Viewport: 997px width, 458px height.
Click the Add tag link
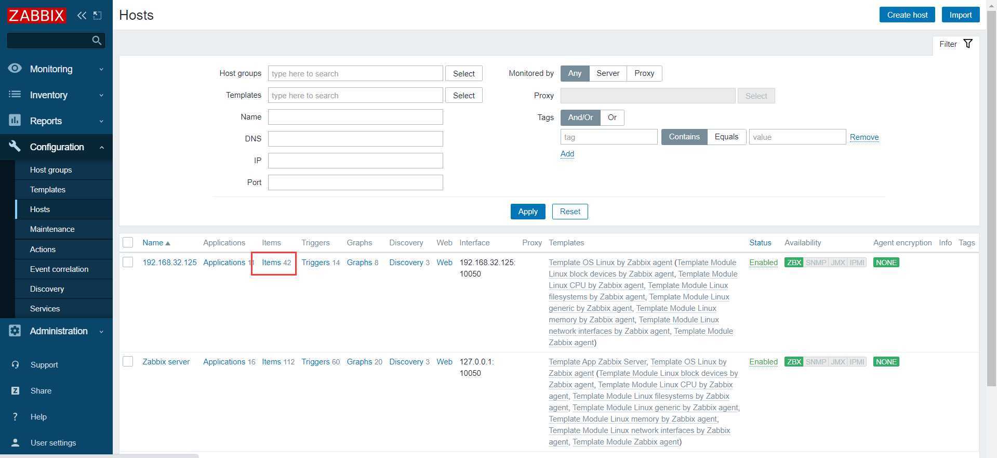pyautogui.click(x=567, y=154)
